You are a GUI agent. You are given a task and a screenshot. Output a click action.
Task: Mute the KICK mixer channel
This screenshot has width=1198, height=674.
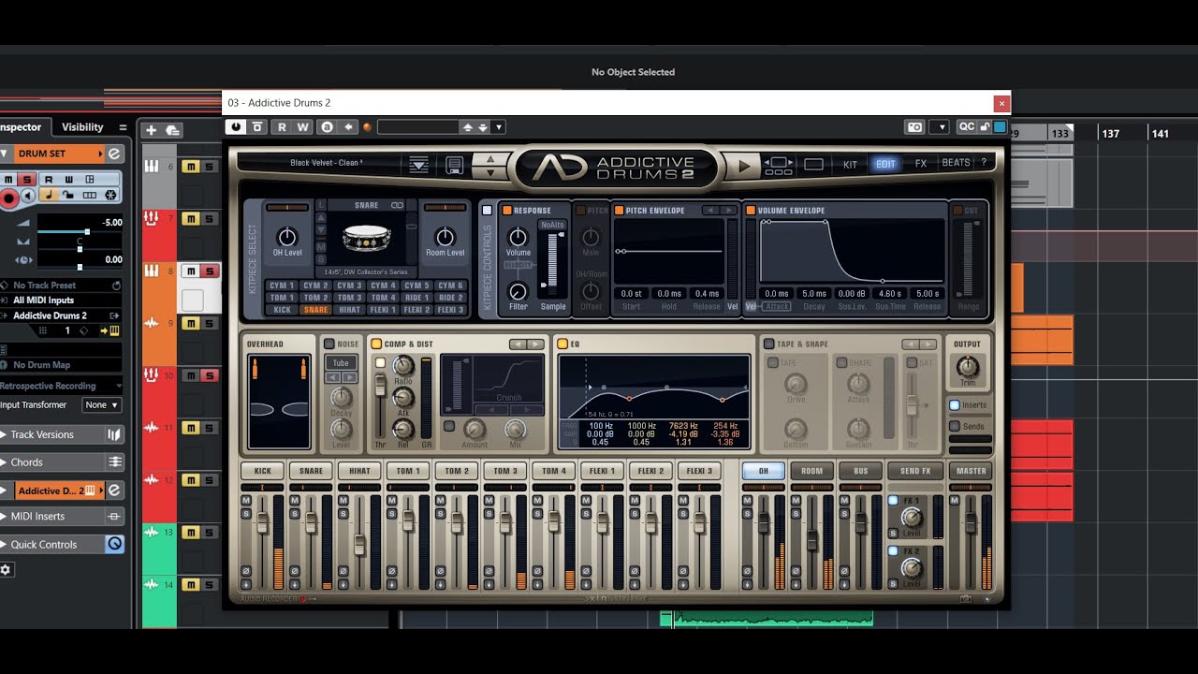[246, 501]
